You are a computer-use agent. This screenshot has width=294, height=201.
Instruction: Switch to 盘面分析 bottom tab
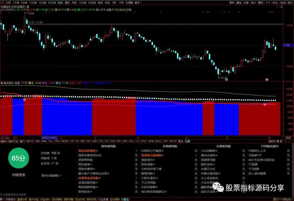22,199
